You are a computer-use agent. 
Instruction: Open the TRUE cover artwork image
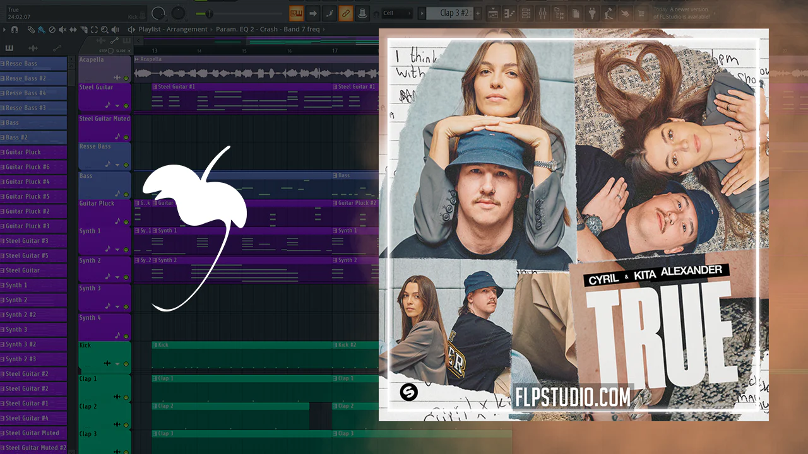pyautogui.click(x=574, y=224)
